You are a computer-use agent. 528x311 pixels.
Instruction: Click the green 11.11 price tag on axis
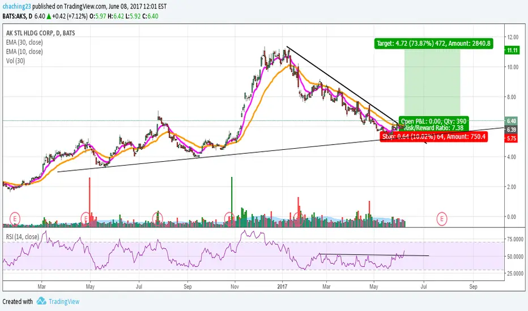point(512,50)
